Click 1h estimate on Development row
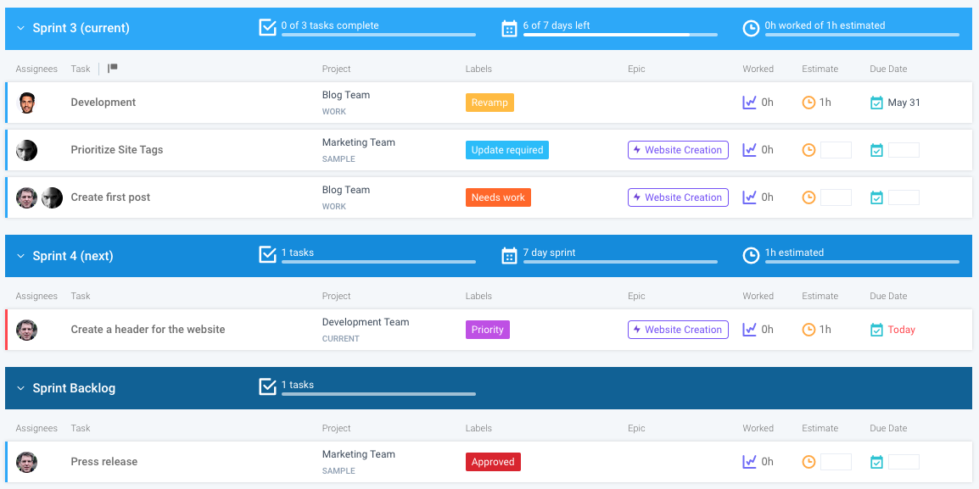The width and height of the screenshot is (979, 489). tap(825, 103)
